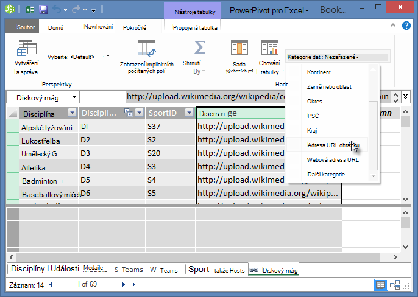Undo the last action

(x=57, y=10)
